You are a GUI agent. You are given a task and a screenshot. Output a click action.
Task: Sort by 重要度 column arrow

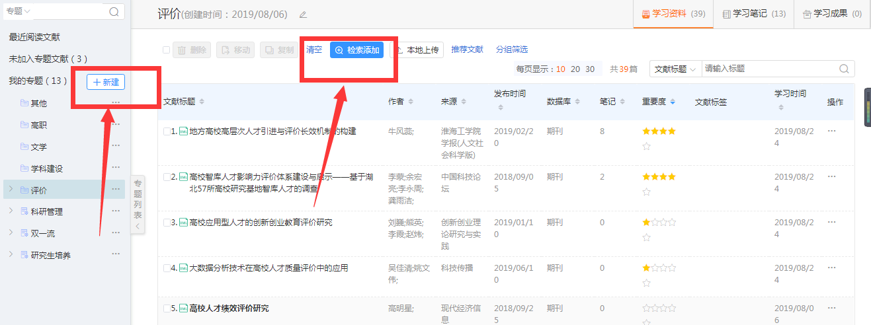673,102
